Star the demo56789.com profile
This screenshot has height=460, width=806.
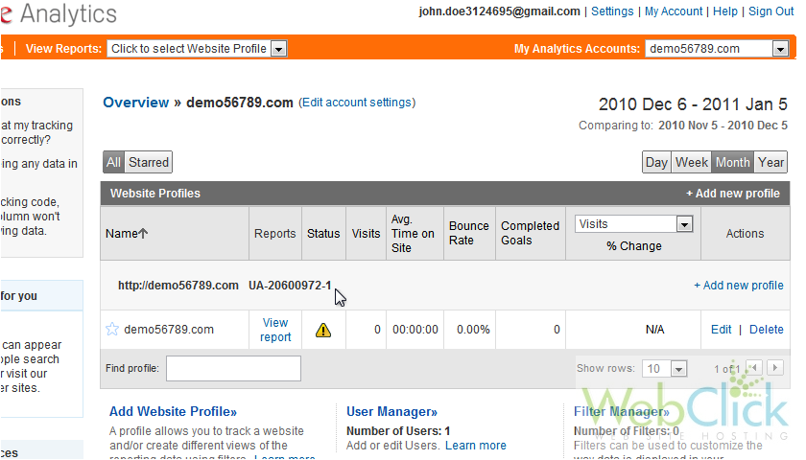tap(112, 329)
